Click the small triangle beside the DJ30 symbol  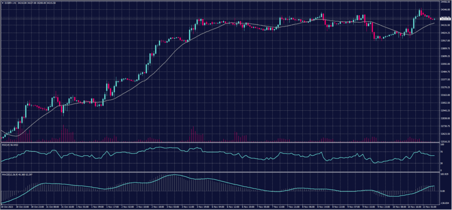(3, 4)
